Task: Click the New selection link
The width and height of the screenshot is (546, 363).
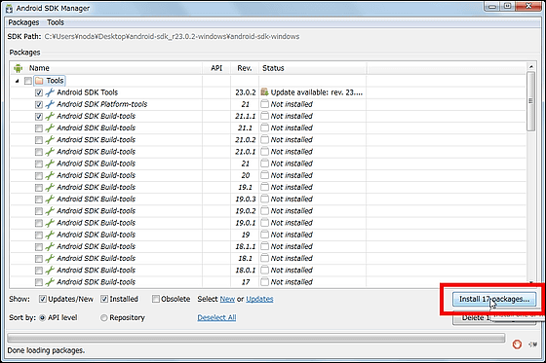Action: coord(227,299)
